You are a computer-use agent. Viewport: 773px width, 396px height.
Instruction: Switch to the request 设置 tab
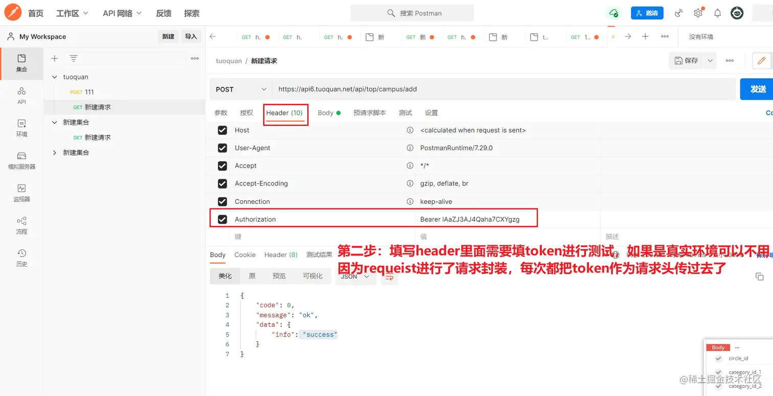point(431,113)
